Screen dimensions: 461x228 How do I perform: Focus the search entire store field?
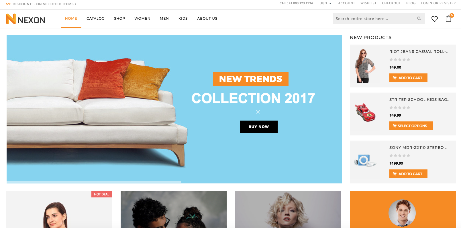374,19
